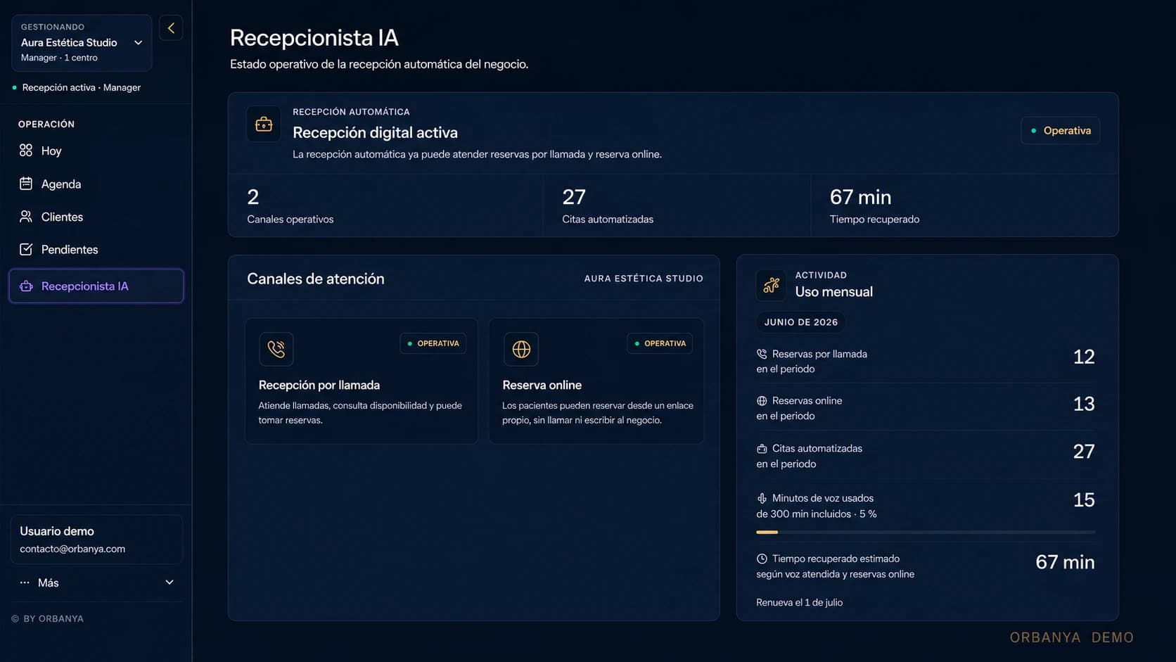Viewport: 1176px width, 662px height.
Task: Click the Uso mensual activity icon
Action: [772, 285]
